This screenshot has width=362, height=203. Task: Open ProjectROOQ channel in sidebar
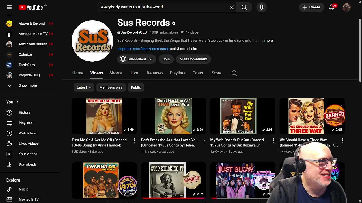[x=30, y=75]
